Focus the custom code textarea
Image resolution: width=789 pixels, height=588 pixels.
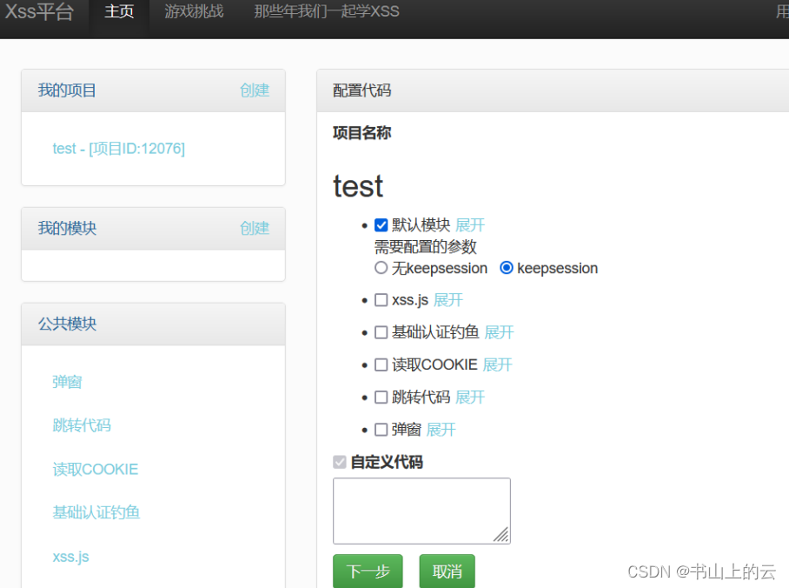tap(421, 511)
